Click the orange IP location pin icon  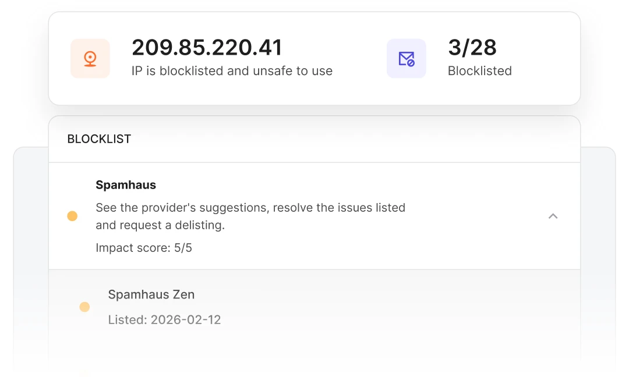pos(90,58)
